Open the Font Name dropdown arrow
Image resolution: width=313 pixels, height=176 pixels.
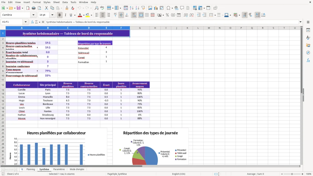pyautogui.click(x=33, y=15)
